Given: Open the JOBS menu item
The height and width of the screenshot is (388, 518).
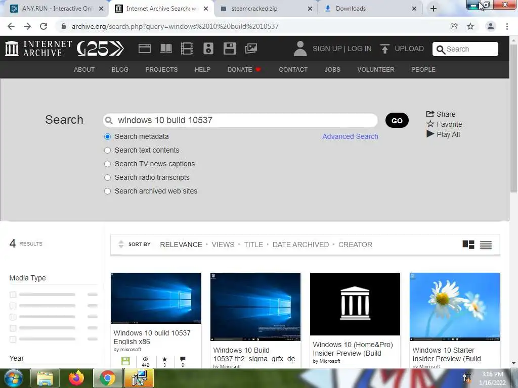Looking at the screenshot, I should tap(332, 70).
